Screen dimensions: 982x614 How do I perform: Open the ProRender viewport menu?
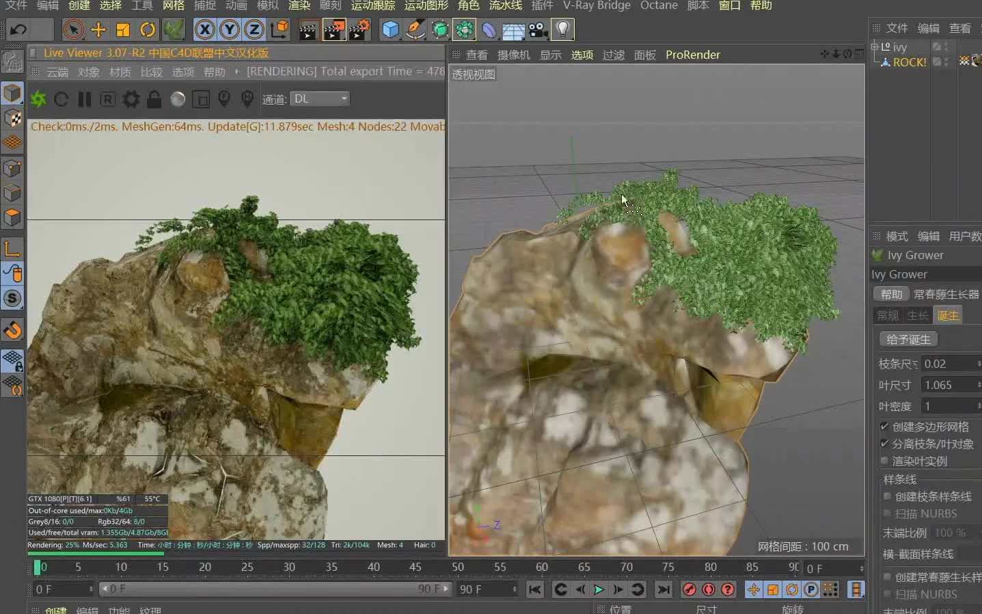pos(693,55)
